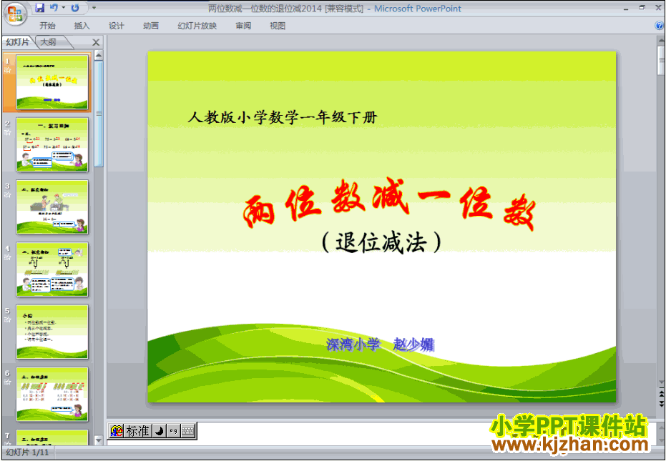
Task: Click the text 人教版小学数学一年级下册
Action: tap(283, 117)
